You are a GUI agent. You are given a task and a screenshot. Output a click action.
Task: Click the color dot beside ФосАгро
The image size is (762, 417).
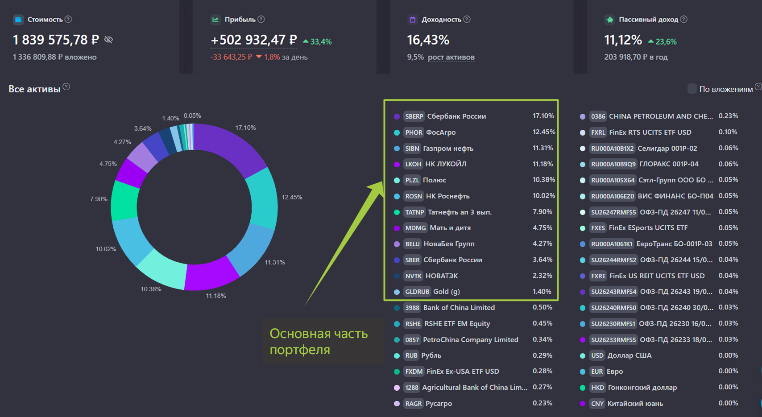tap(397, 132)
